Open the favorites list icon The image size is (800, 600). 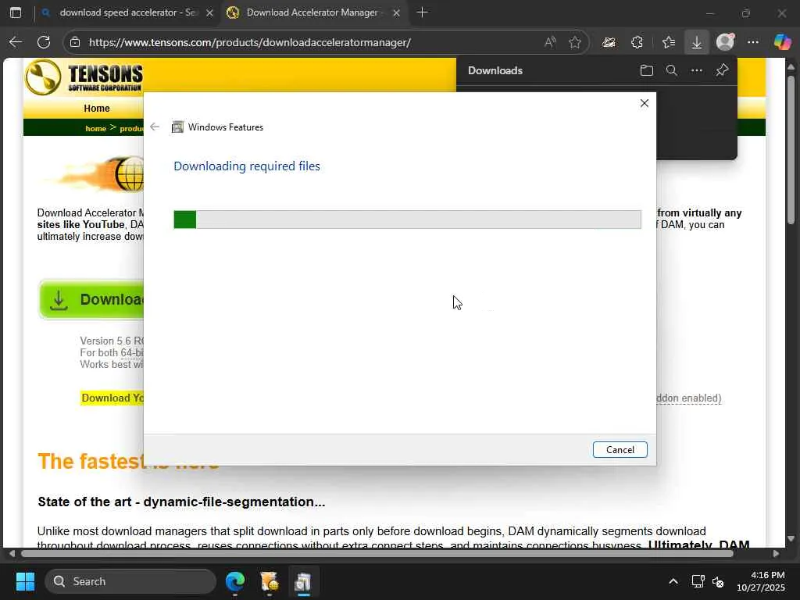(669, 42)
